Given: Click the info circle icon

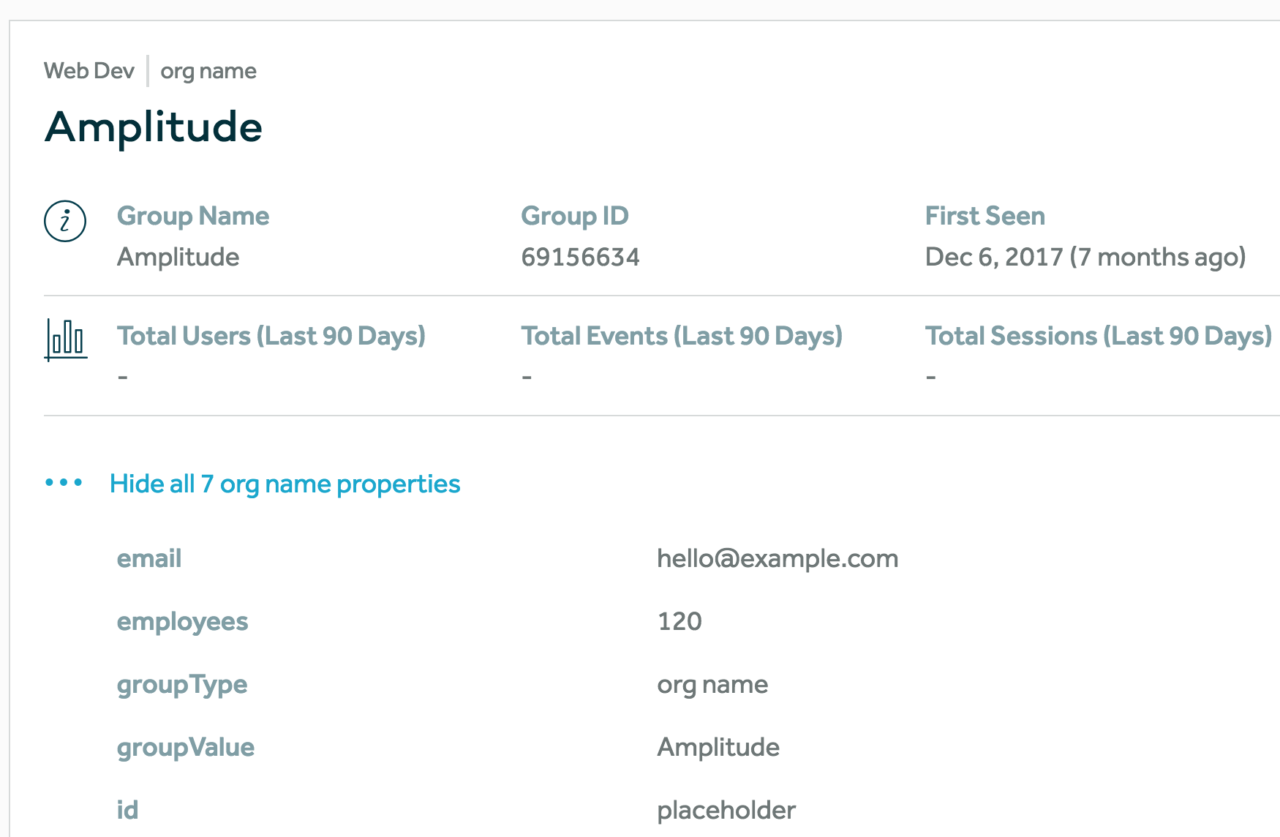Looking at the screenshot, I should tap(65, 221).
